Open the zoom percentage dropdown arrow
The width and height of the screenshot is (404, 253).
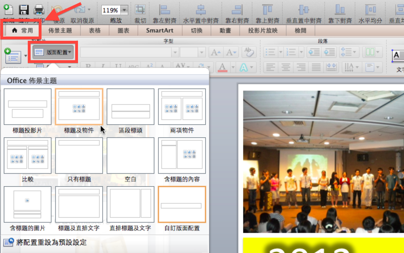tap(124, 10)
